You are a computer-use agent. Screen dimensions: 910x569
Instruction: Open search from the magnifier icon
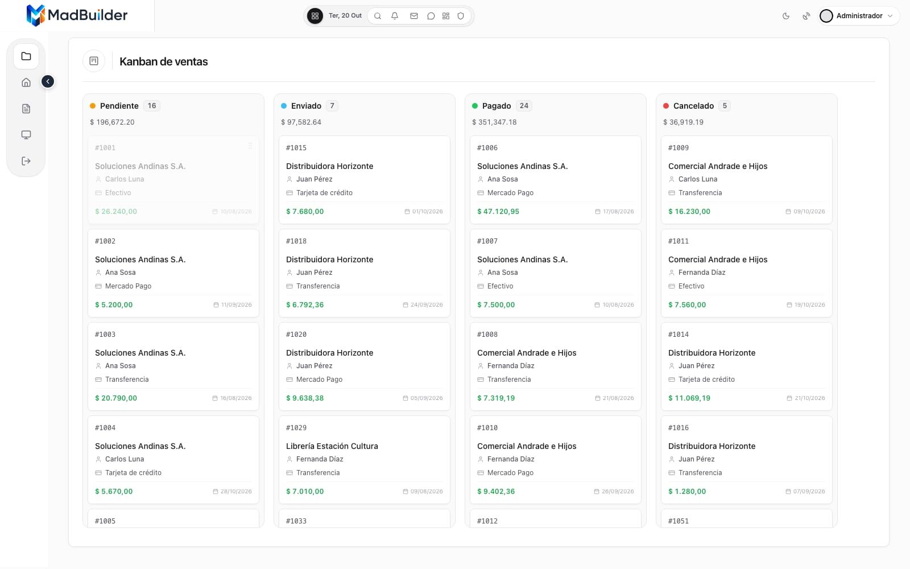tap(378, 16)
